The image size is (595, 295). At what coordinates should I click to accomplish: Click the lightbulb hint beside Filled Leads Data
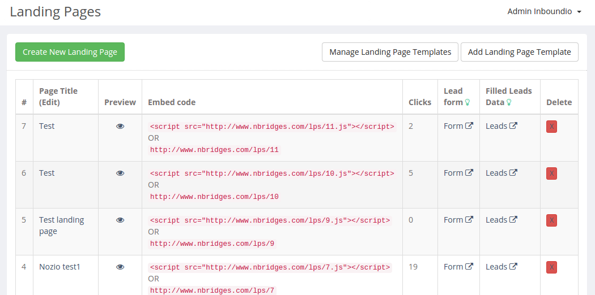[x=509, y=103]
